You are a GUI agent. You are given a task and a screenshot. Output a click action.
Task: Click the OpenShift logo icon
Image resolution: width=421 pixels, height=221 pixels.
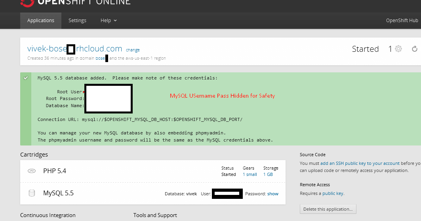(27, 3)
